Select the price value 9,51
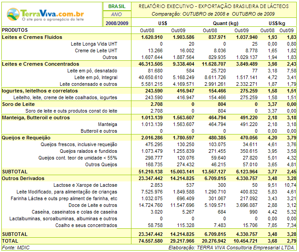The height and width of the screenshot is (252, 299). 272,185
